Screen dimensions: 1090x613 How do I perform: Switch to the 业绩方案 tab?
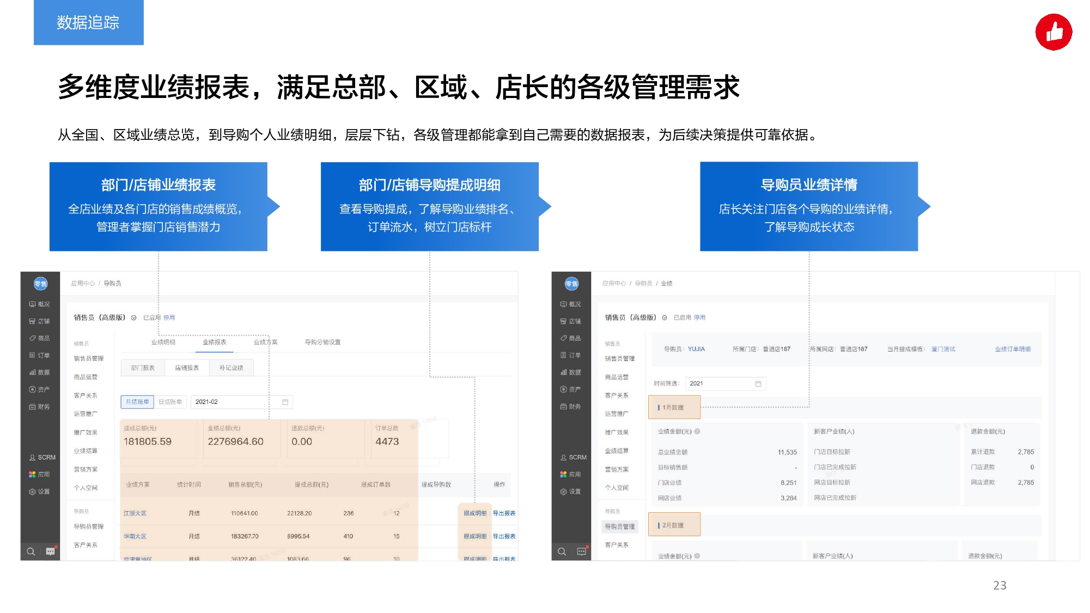click(266, 342)
